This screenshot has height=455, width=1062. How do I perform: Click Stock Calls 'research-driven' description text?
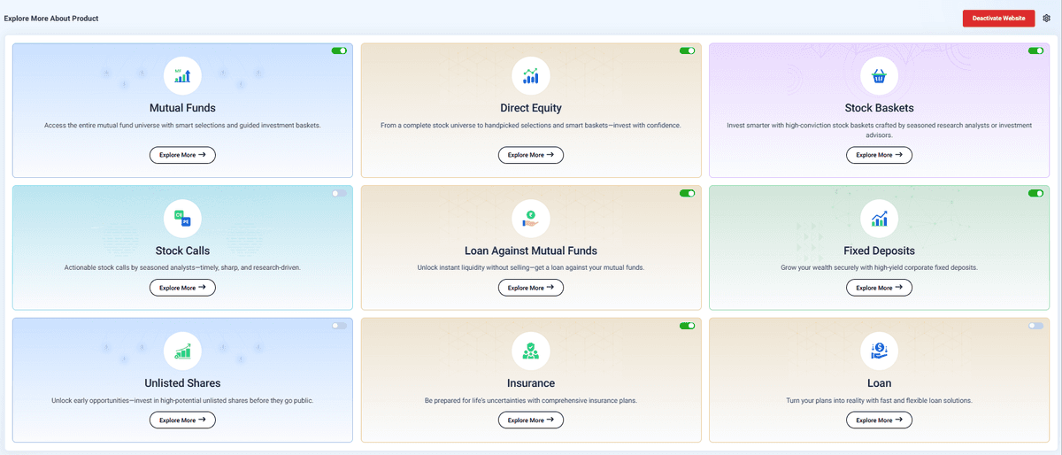(182, 267)
